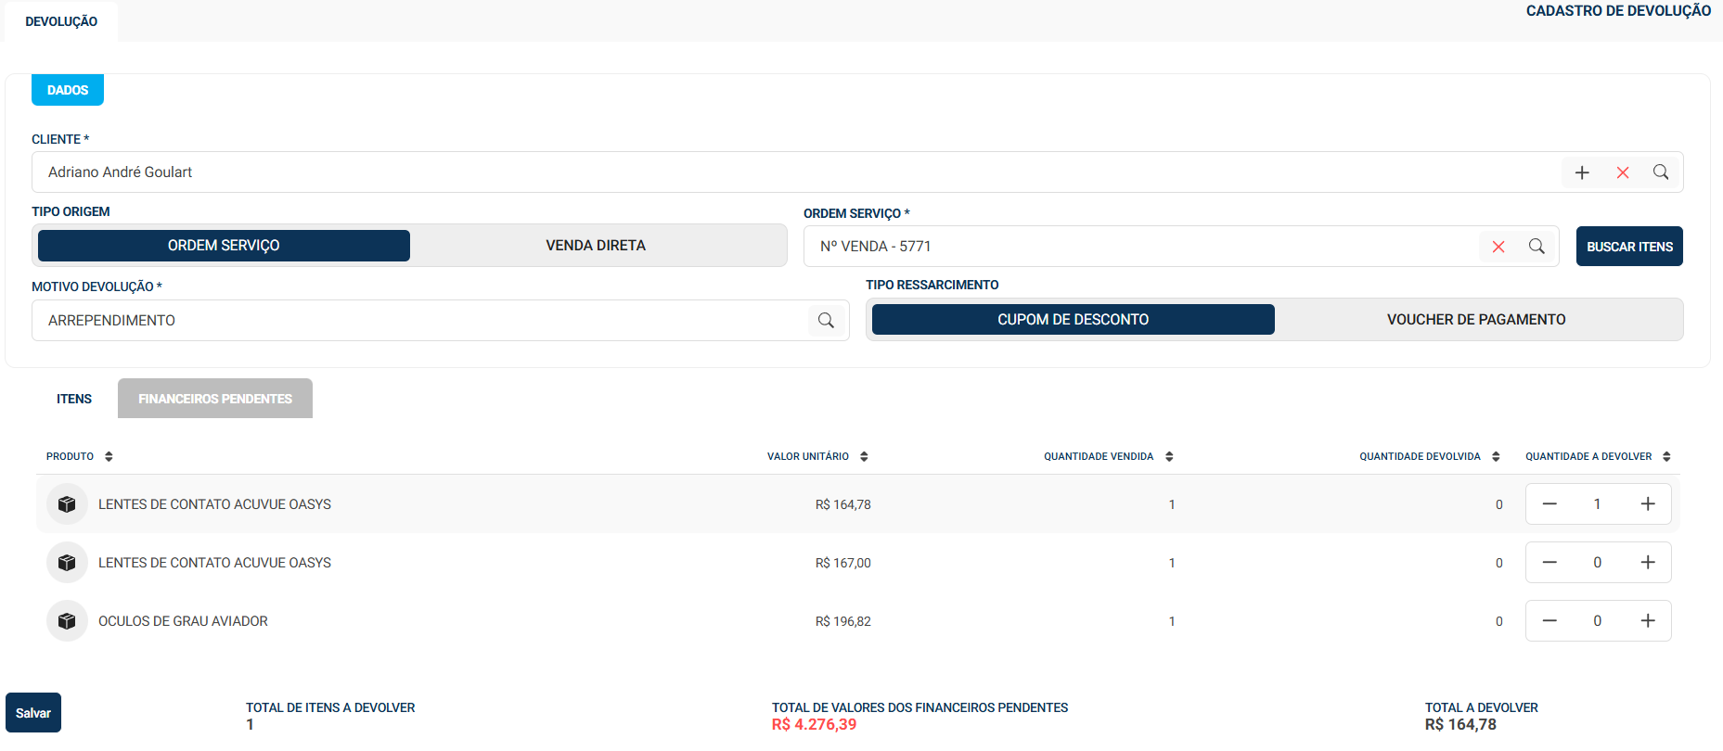Increase quantity for Oculos de Grau Aviador
The height and width of the screenshot is (751, 1723).
click(1648, 621)
